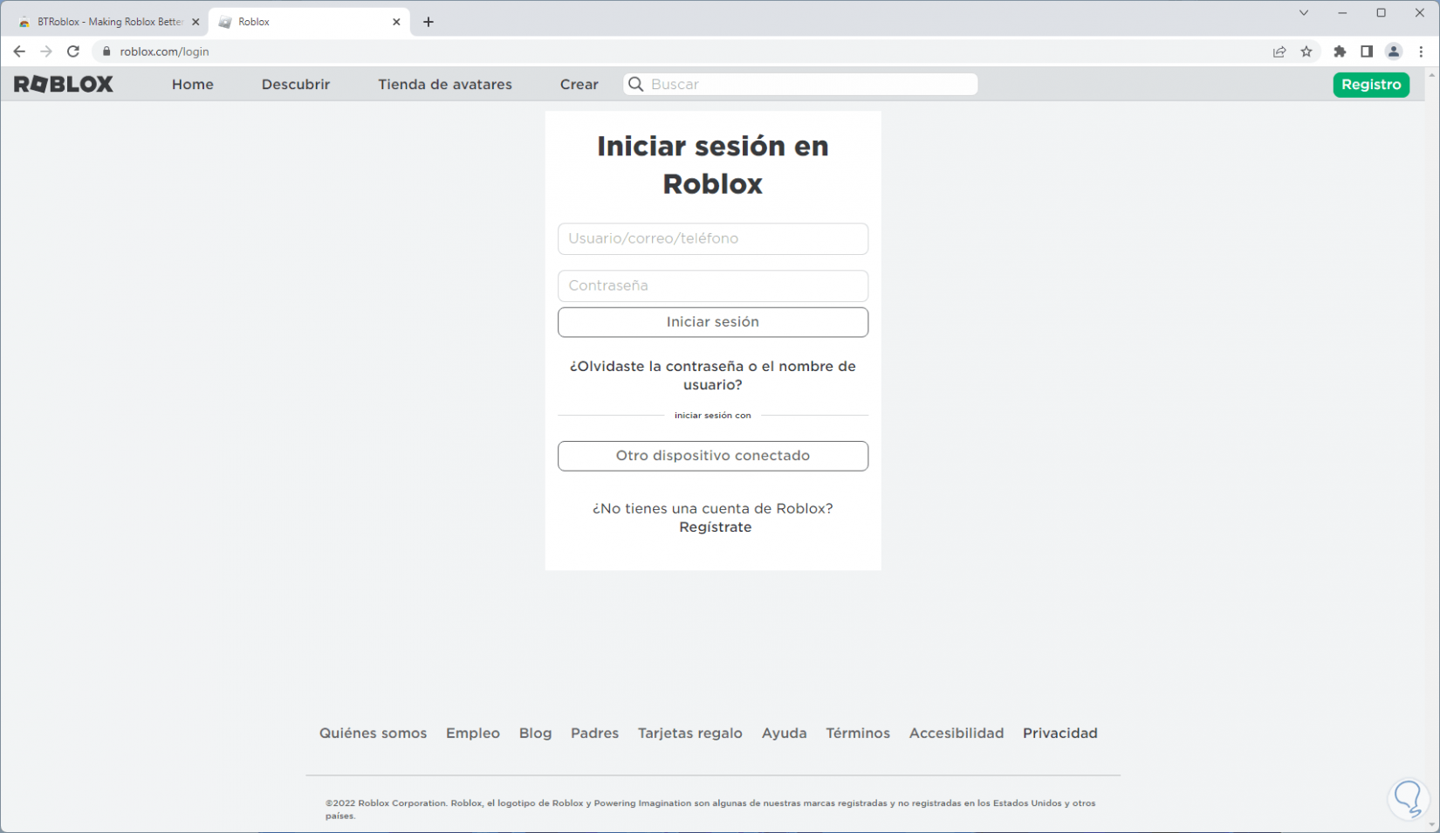Open the Ayuda footer link
1440x833 pixels.
pyautogui.click(x=785, y=733)
